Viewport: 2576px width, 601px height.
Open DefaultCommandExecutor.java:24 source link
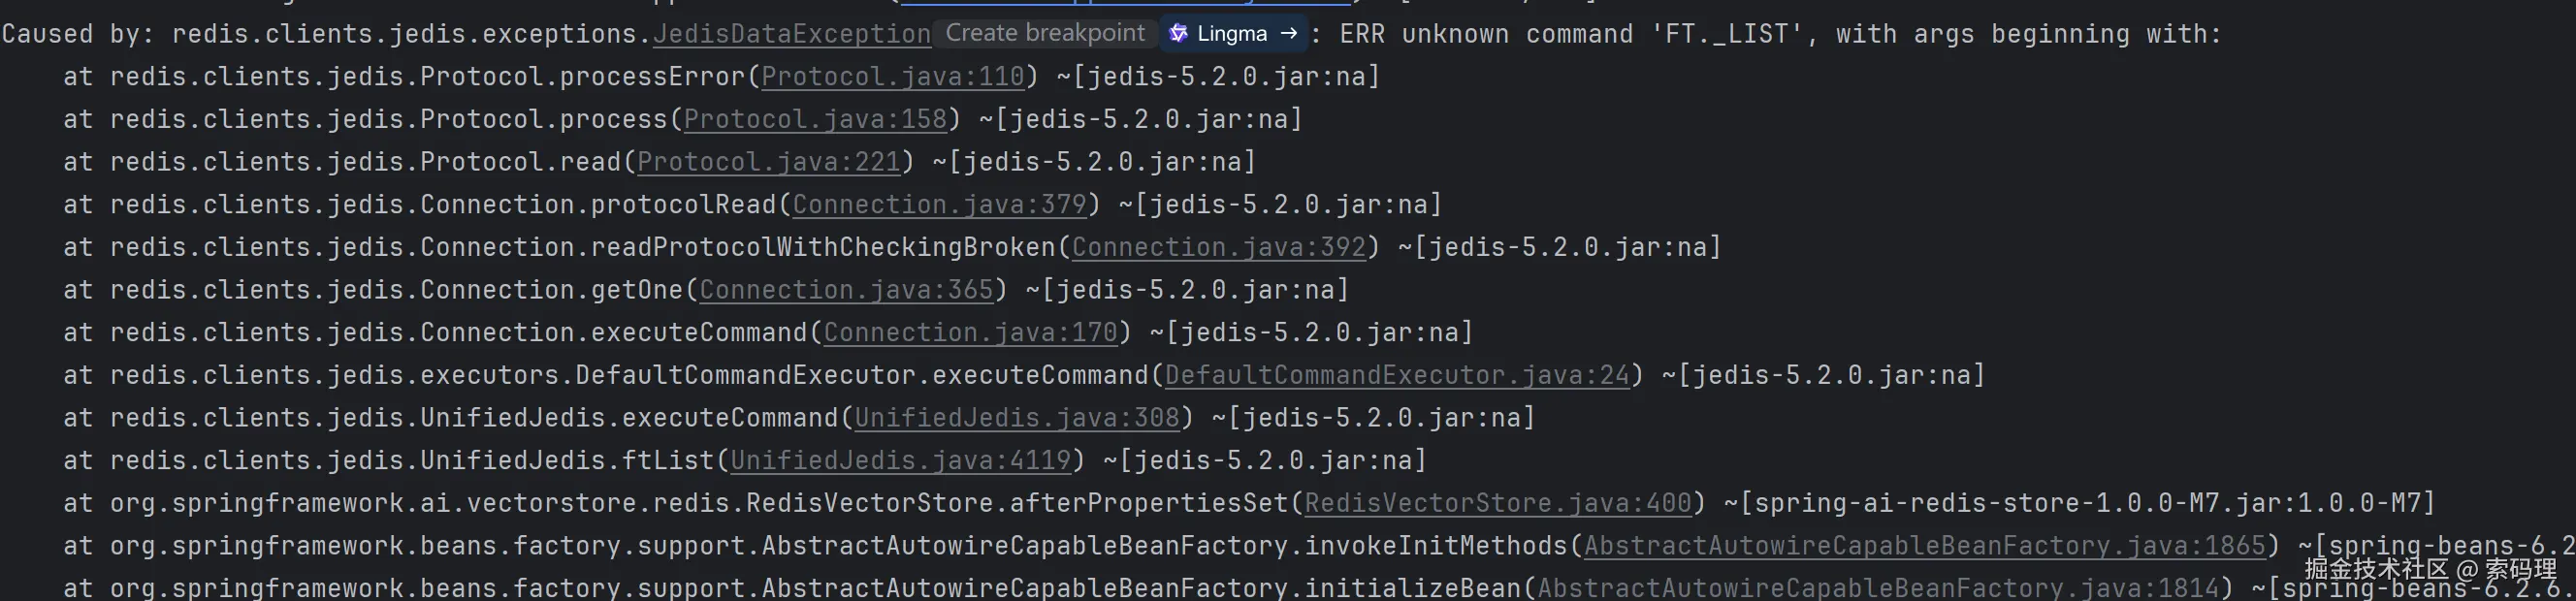click(1397, 376)
